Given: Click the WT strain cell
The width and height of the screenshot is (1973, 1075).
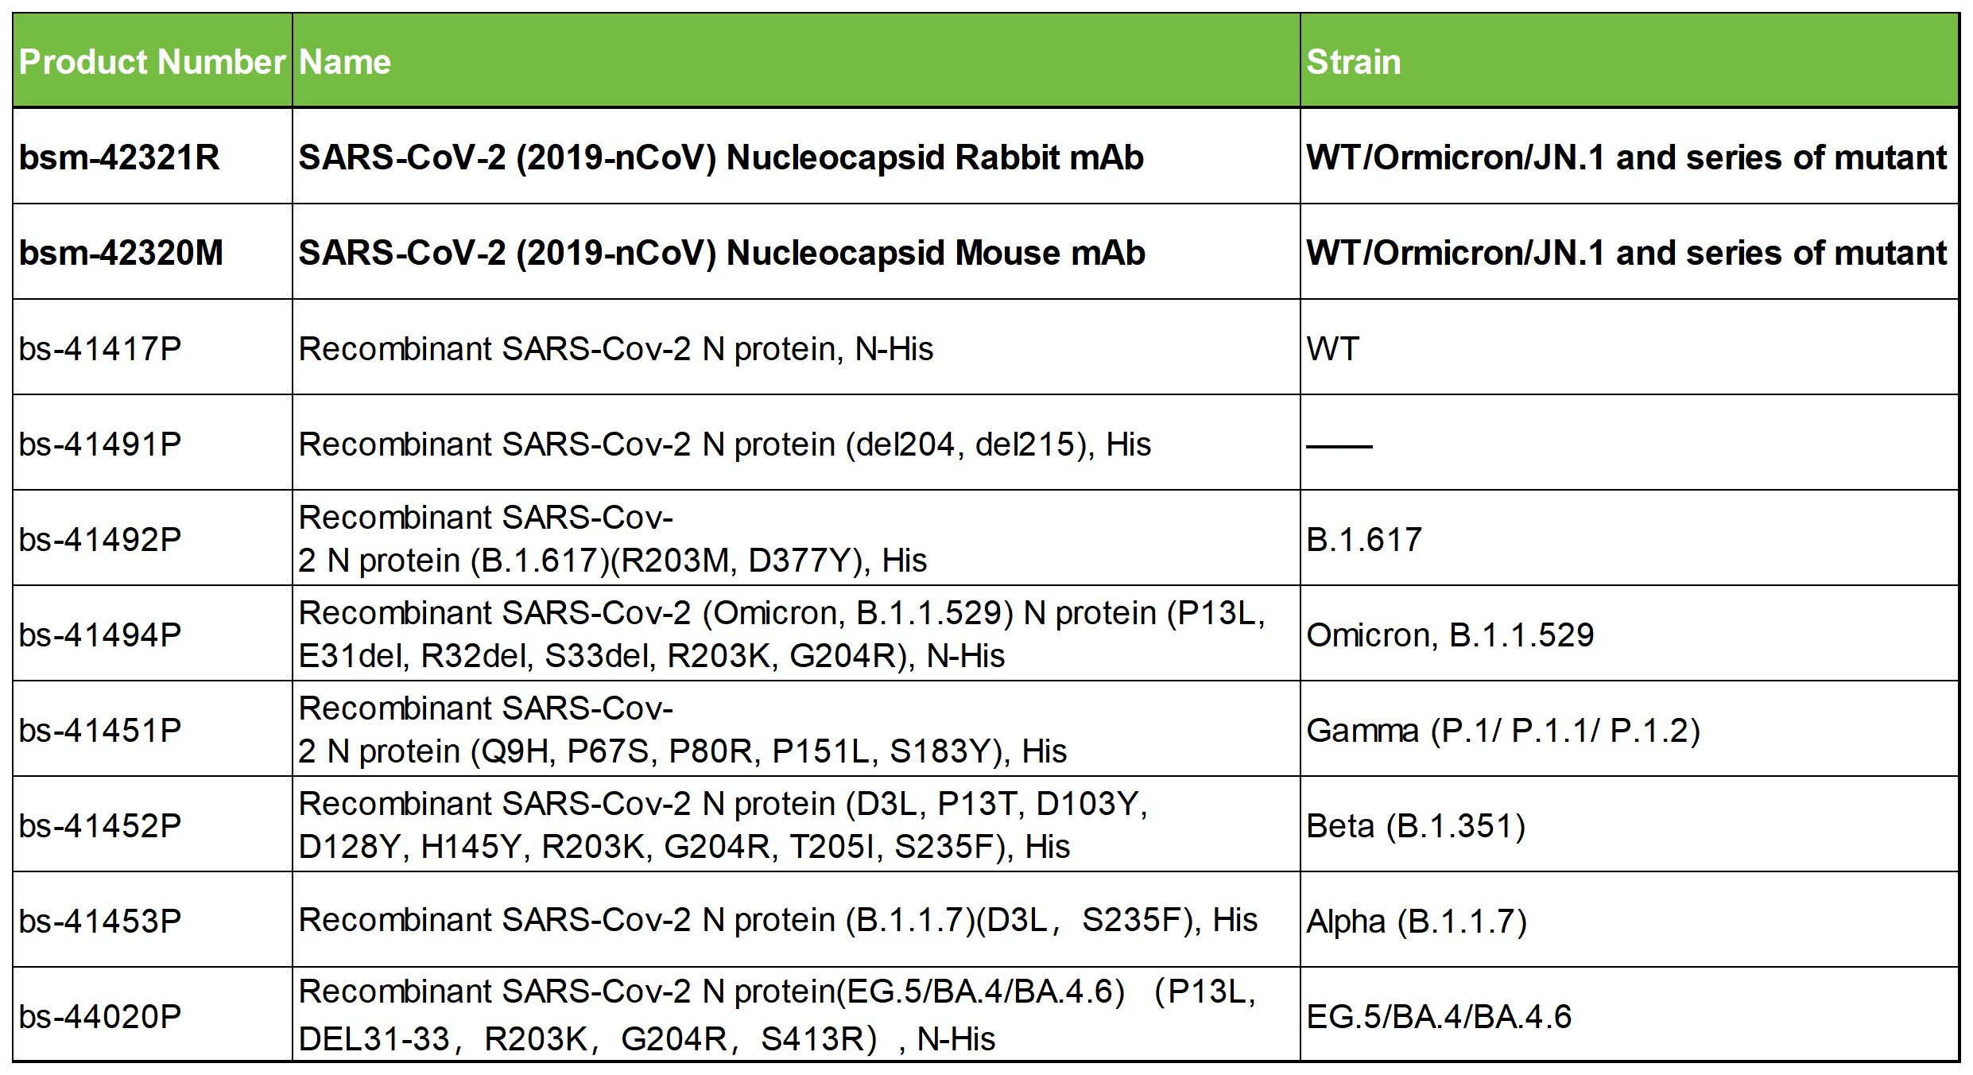Looking at the screenshot, I should 1332,348.
